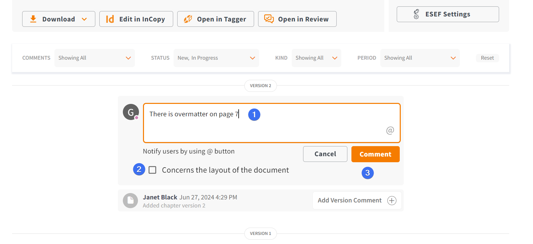The height and width of the screenshot is (244, 533).
Task: Focus the comment text field
Action: tap(272, 123)
